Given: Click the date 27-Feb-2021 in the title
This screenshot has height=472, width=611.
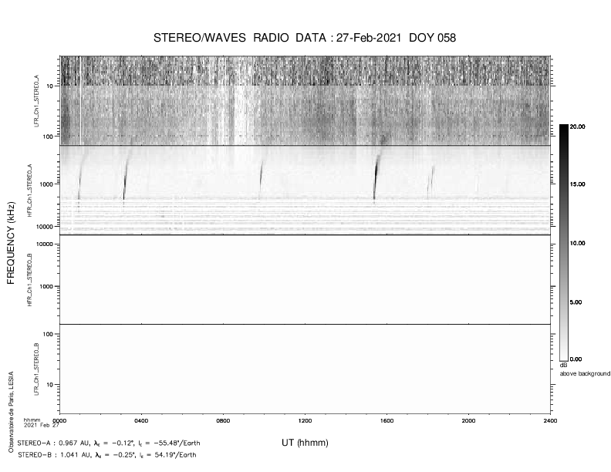Looking at the screenshot, I should 369,38.
